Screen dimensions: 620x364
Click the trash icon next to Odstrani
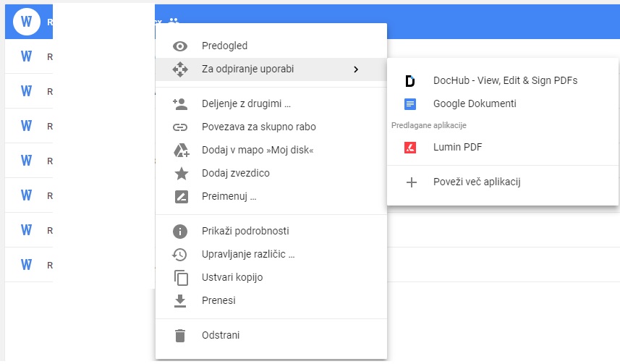(x=180, y=336)
